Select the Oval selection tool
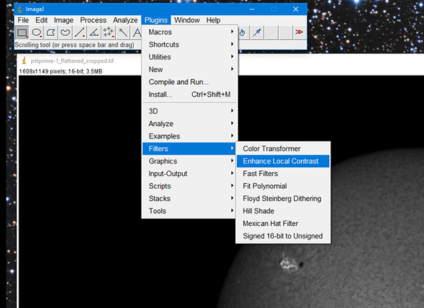This screenshot has width=424, height=308. point(36,32)
